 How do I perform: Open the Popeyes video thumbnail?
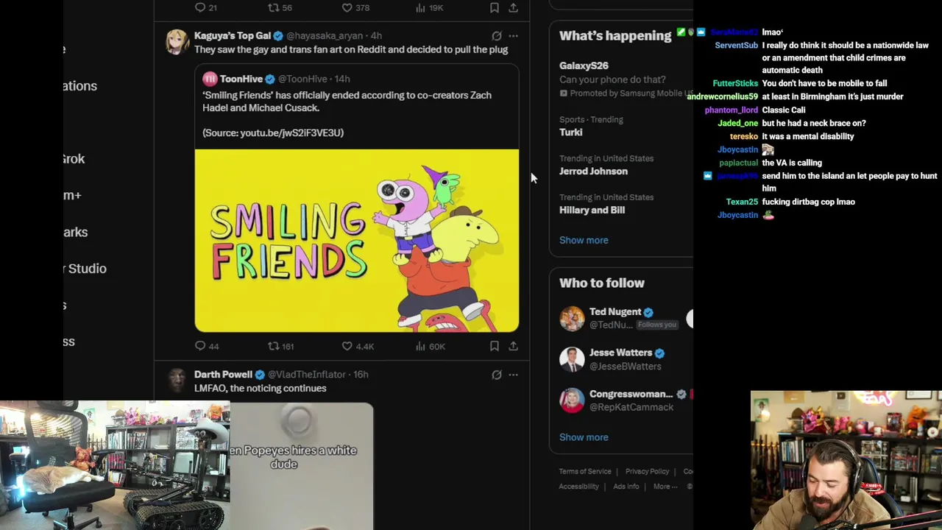point(301,465)
